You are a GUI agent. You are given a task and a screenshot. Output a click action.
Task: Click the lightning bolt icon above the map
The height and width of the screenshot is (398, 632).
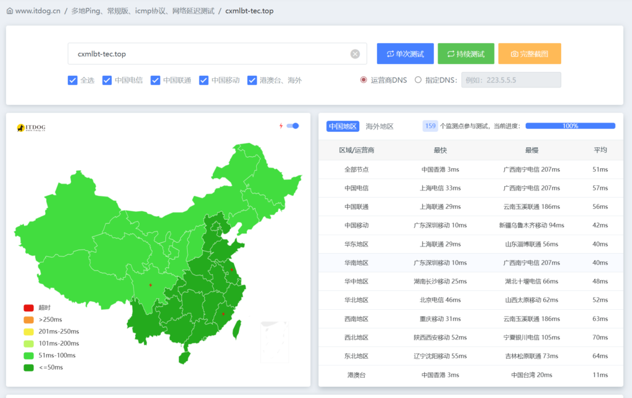(x=283, y=125)
